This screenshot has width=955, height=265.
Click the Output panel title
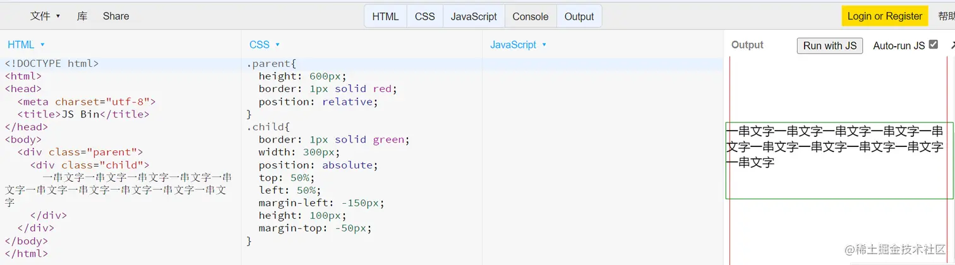[x=747, y=45]
